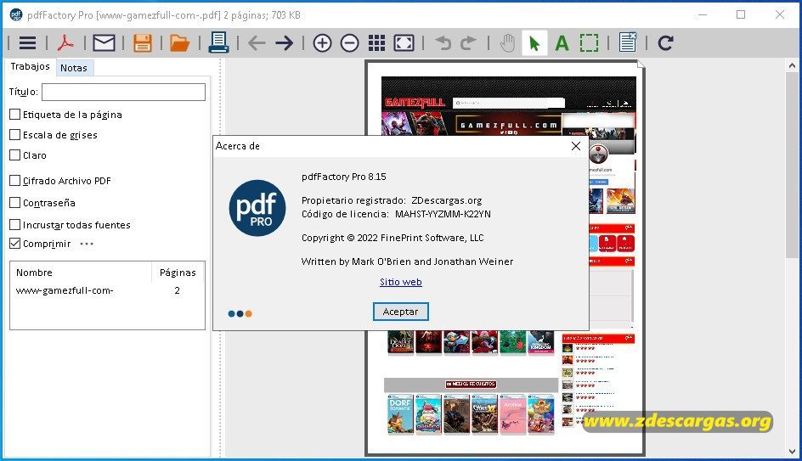
Task: Click the undo arrow icon
Action: 443,43
